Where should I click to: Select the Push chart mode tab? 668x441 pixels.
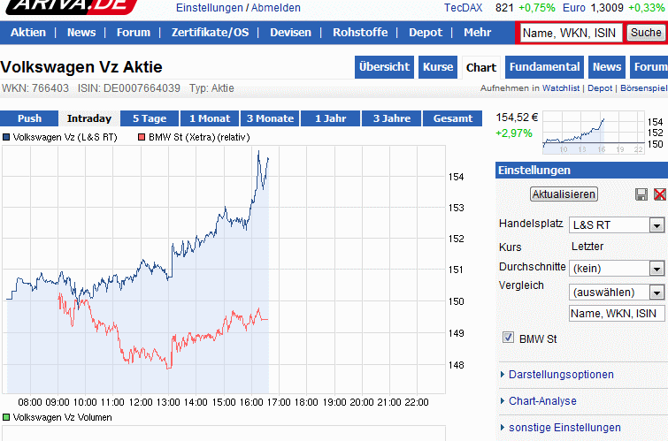tap(29, 118)
